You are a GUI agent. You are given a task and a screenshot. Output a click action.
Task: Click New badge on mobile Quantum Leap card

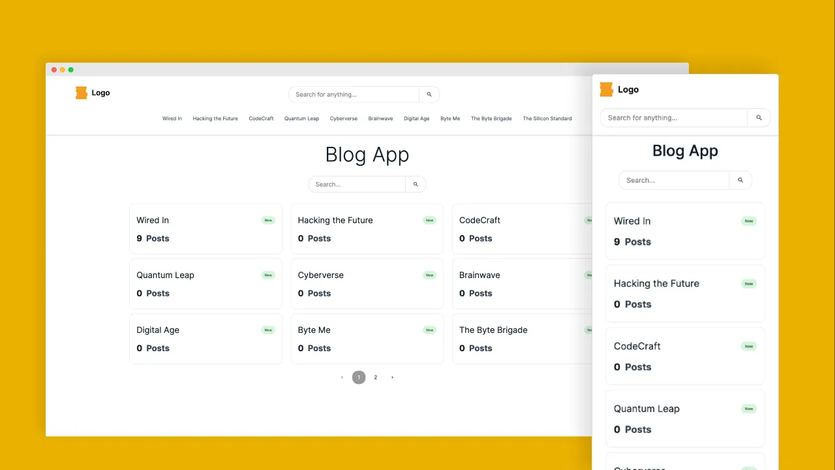pyautogui.click(x=749, y=409)
